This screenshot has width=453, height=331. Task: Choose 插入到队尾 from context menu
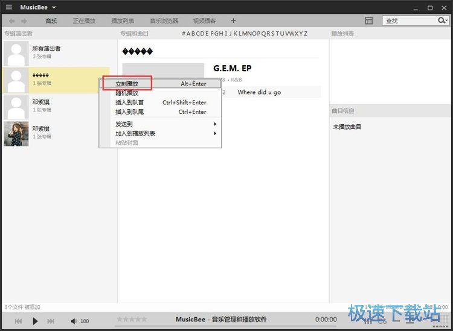(x=160, y=112)
